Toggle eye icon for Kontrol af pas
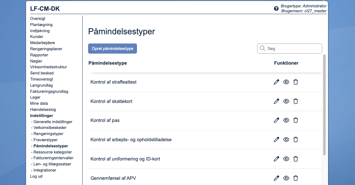The width and height of the screenshot is (355, 185). pos(286,120)
